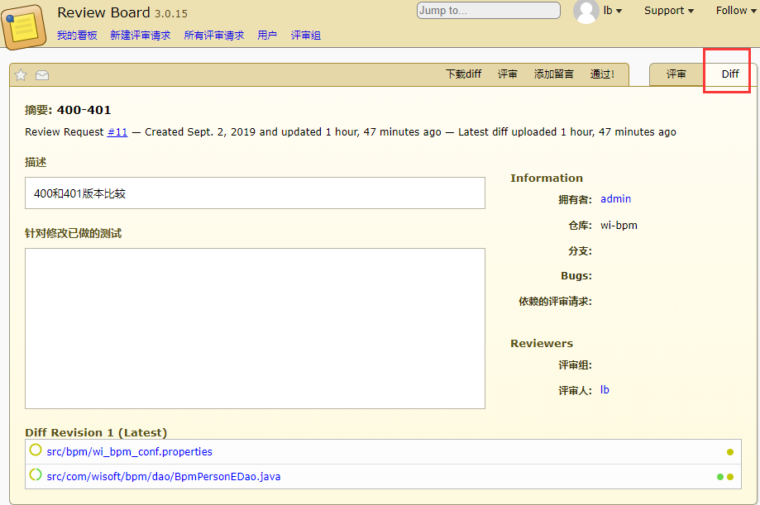This screenshot has height=505, width=760.
Task: Switch to the 评审 tab
Action: point(676,74)
